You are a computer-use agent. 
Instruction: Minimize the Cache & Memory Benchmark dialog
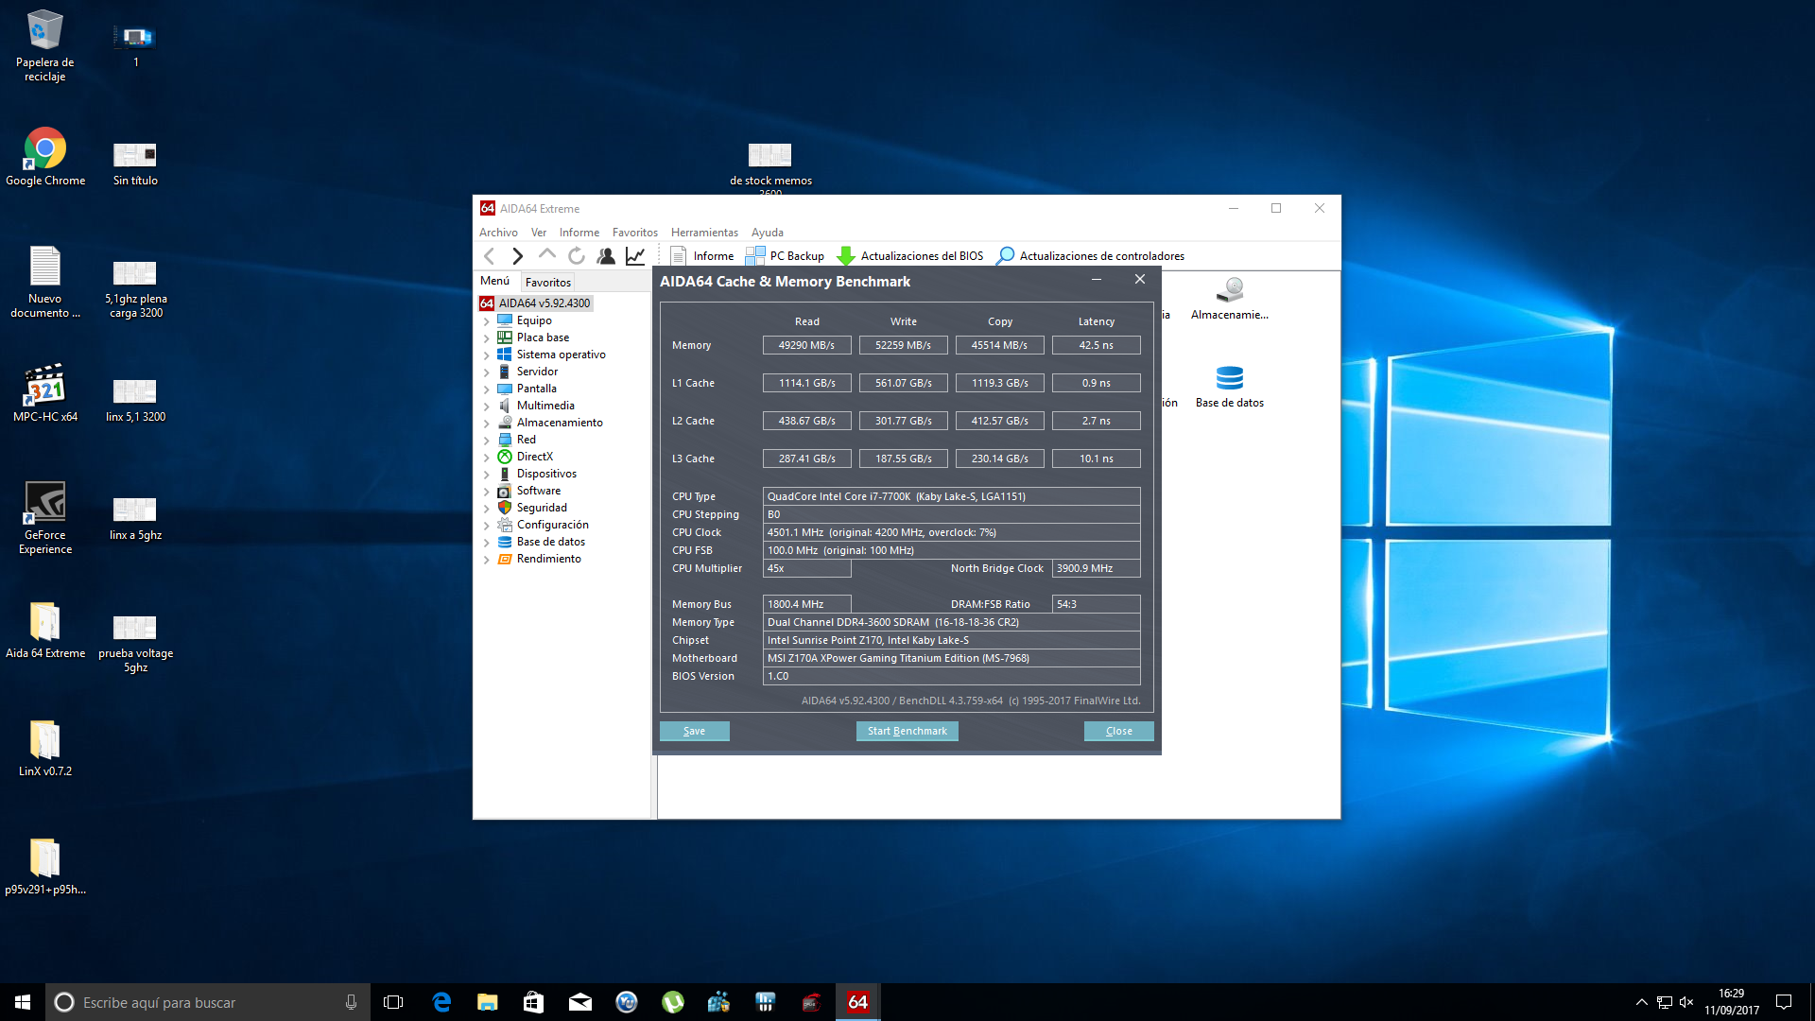tap(1097, 280)
